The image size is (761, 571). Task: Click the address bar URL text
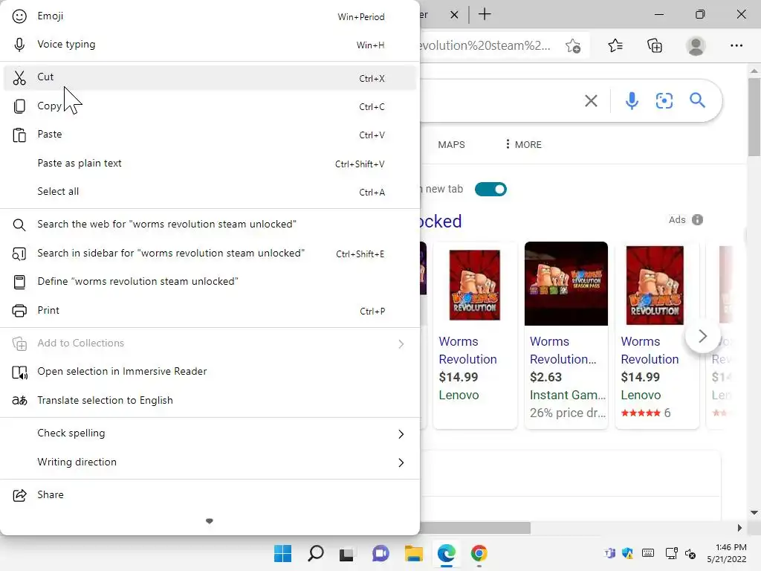click(x=485, y=45)
